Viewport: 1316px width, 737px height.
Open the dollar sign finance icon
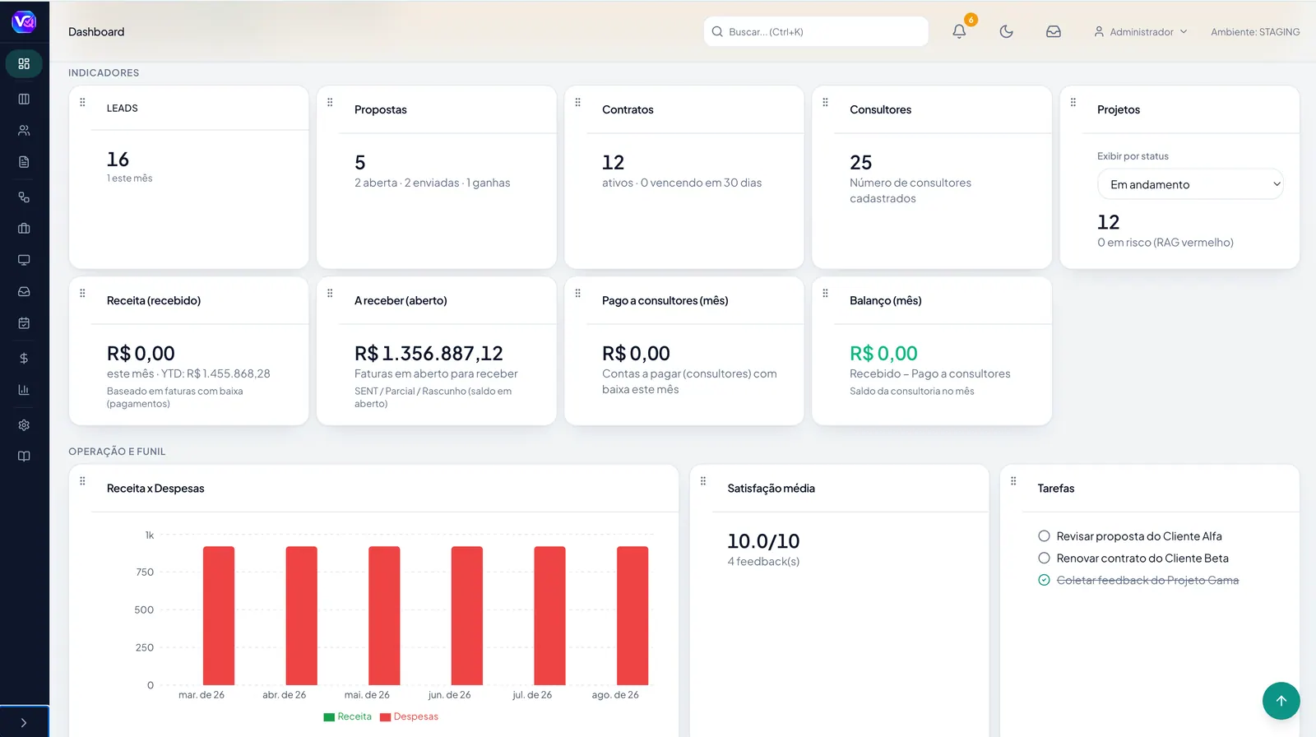24,359
